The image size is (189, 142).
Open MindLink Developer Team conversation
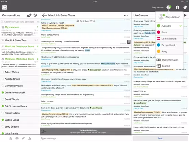[x=20, y=50]
